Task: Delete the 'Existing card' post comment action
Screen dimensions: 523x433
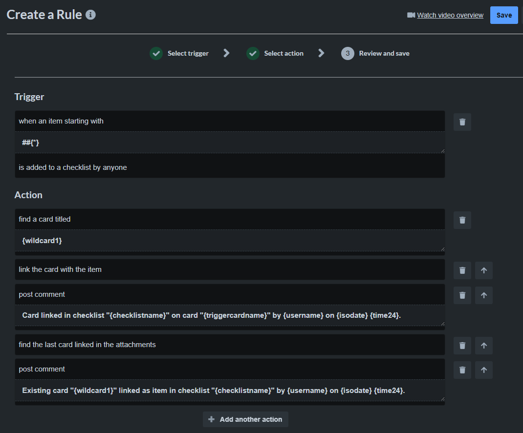Action: point(462,370)
